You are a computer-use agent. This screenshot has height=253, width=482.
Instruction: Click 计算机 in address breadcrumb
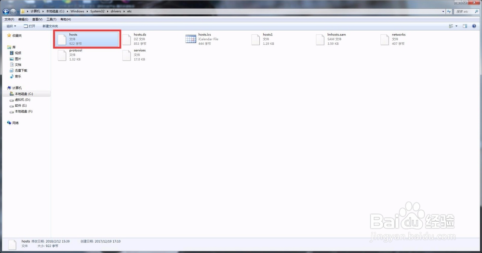[35, 12]
